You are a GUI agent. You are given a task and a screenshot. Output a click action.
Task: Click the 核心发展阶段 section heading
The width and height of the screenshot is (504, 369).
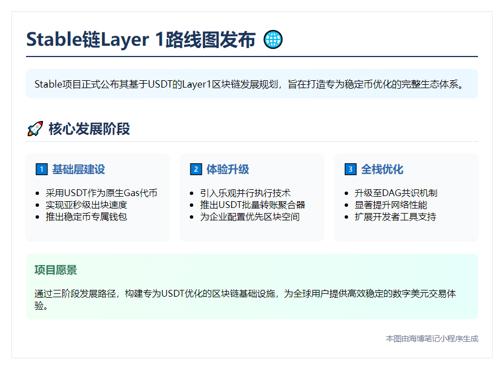pos(89,129)
